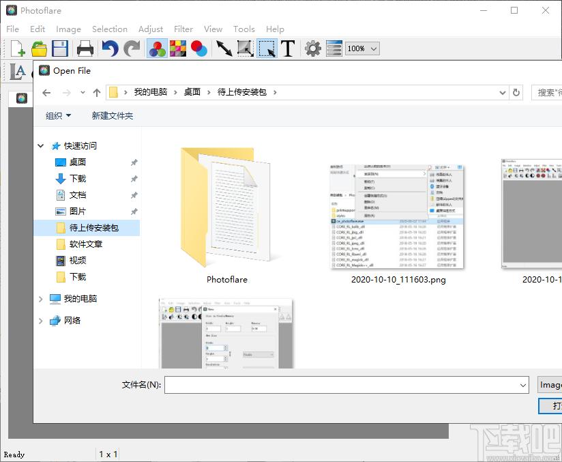Expand the 我的电脑 tree node
The width and height of the screenshot is (562, 462).
(x=40, y=299)
